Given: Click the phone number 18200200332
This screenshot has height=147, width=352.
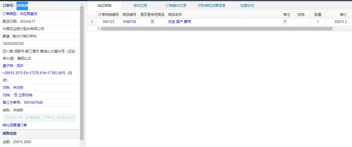Looking at the screenshot, I should tap(13, 44).
